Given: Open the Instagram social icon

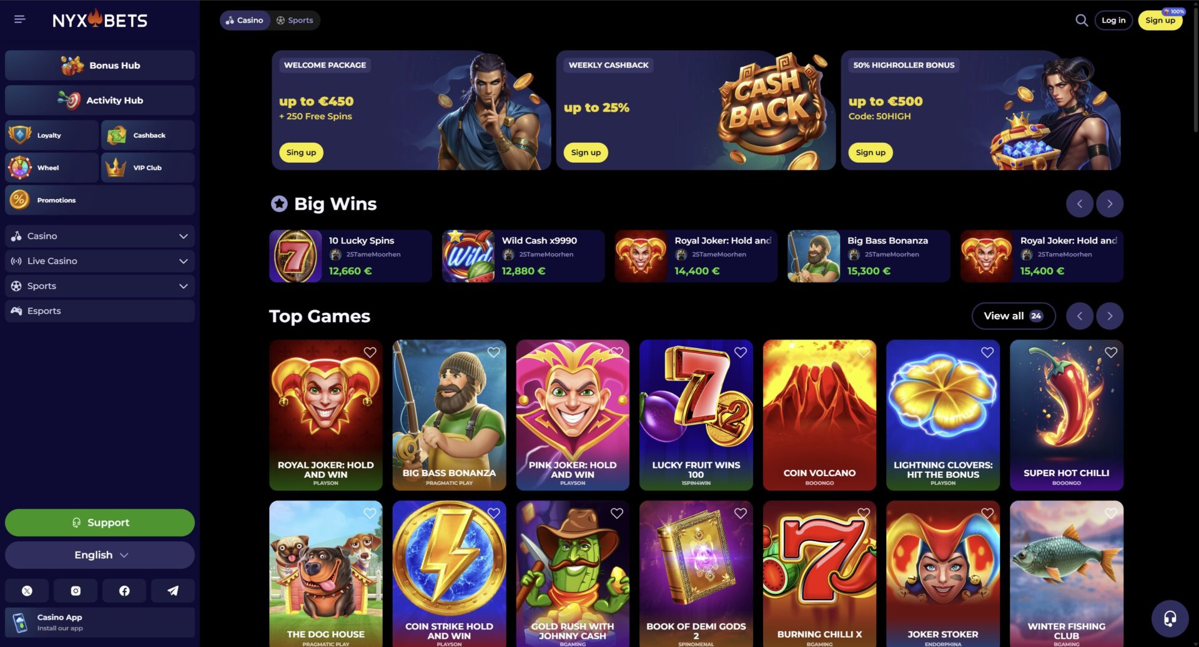Looking at the screenshot, I should [x=76, y=590].
